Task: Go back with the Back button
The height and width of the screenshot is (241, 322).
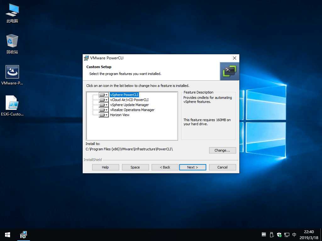Action: pyautogui.click(x=165, y=167)
